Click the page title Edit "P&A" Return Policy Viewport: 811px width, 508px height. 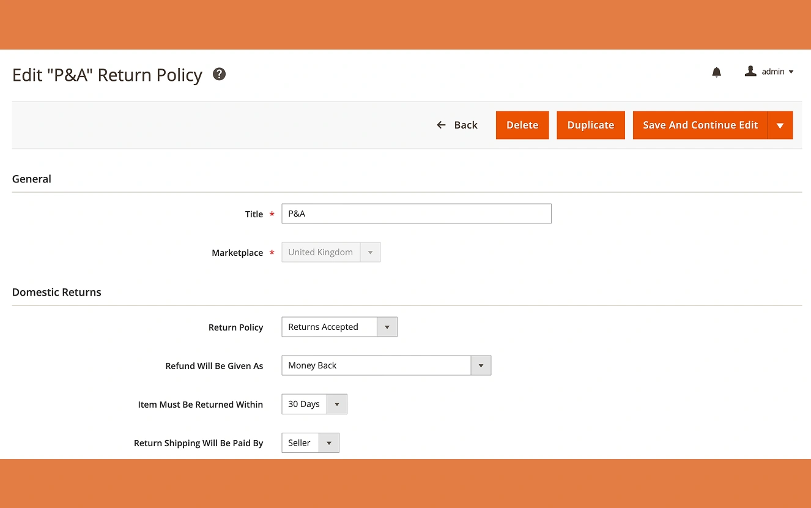click(x=107, y=75)
